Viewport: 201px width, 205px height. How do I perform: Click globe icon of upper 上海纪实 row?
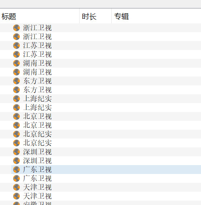click(16, 99)
